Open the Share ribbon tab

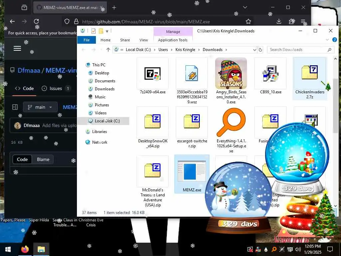(125, 40)
